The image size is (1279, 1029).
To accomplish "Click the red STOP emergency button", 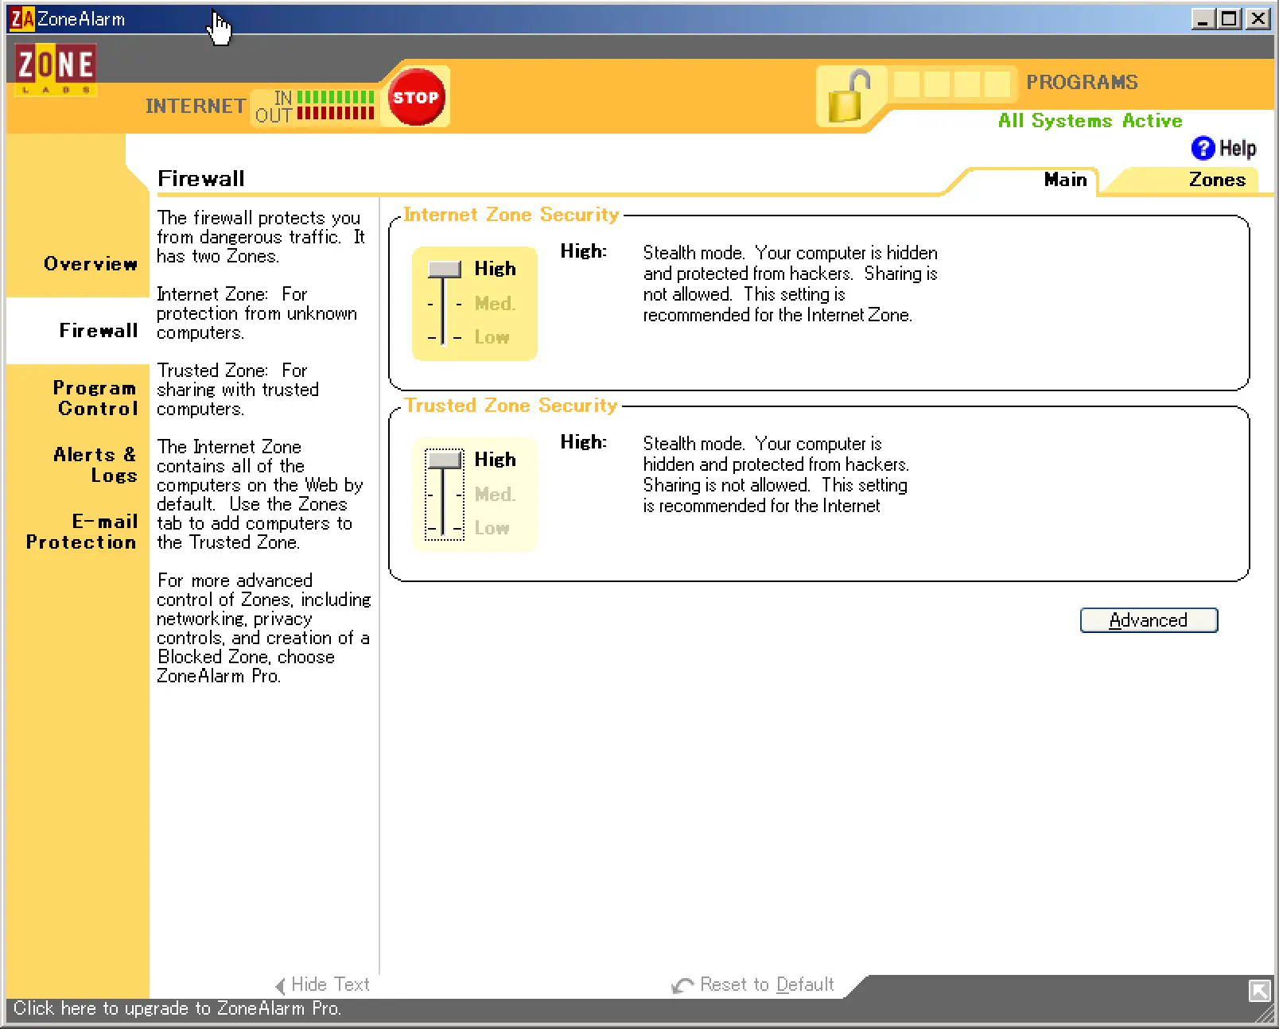I will coord(415,98).
